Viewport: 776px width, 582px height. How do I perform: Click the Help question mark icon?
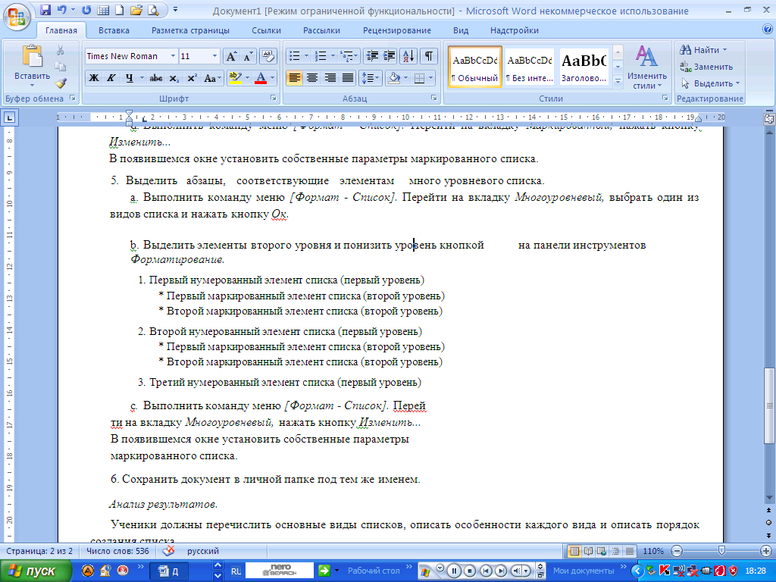coord(768,30)
